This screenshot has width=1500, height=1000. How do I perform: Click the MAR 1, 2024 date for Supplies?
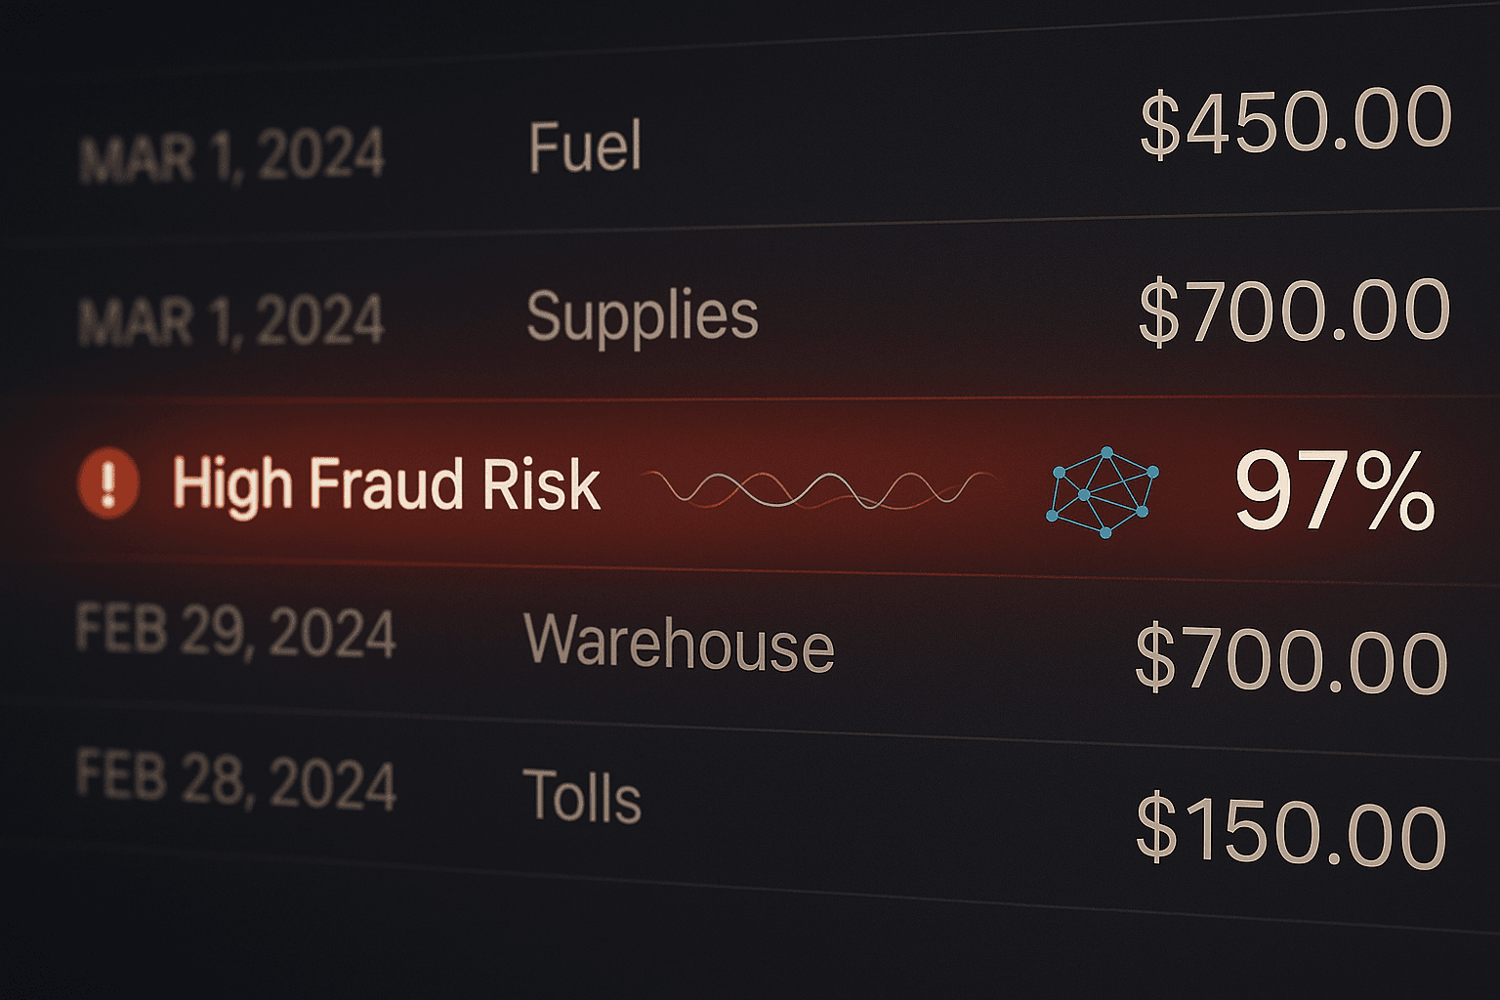pyautogui.click(x=231, y=322)
